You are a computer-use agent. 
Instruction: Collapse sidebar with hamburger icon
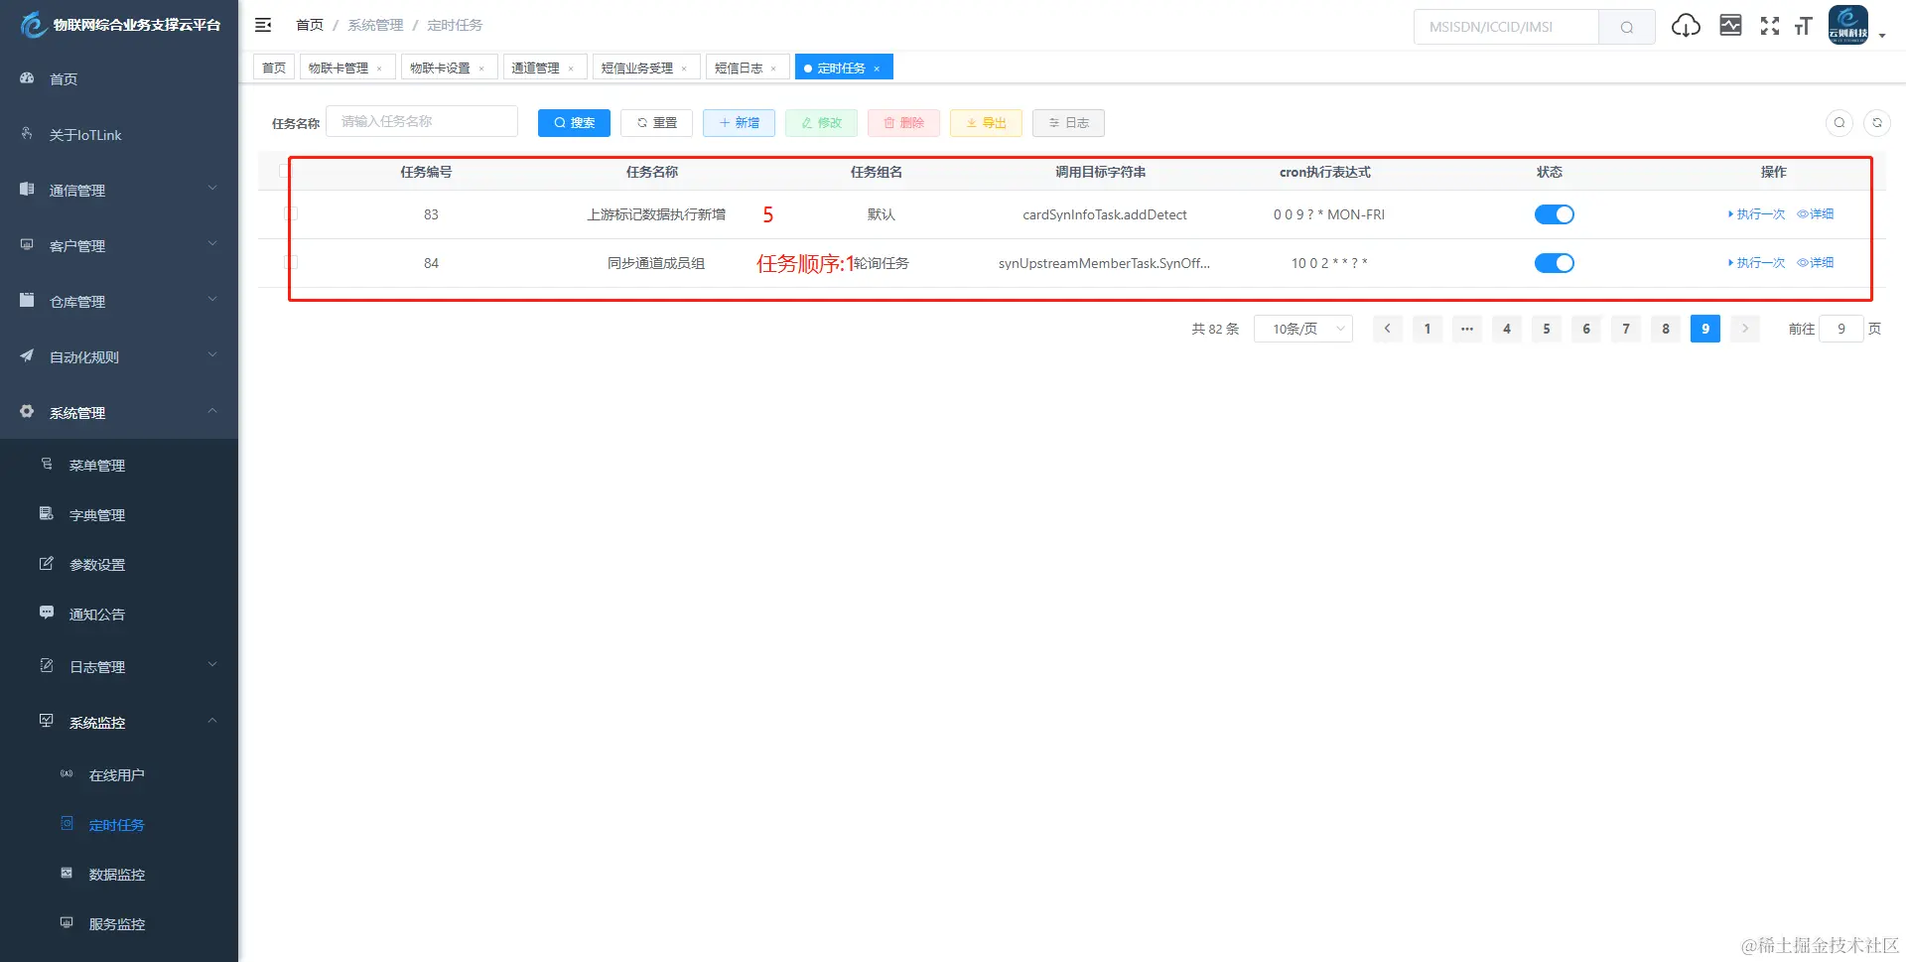coord(263,25)
